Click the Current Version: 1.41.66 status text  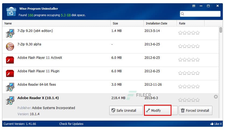click(x=20, y=124)
